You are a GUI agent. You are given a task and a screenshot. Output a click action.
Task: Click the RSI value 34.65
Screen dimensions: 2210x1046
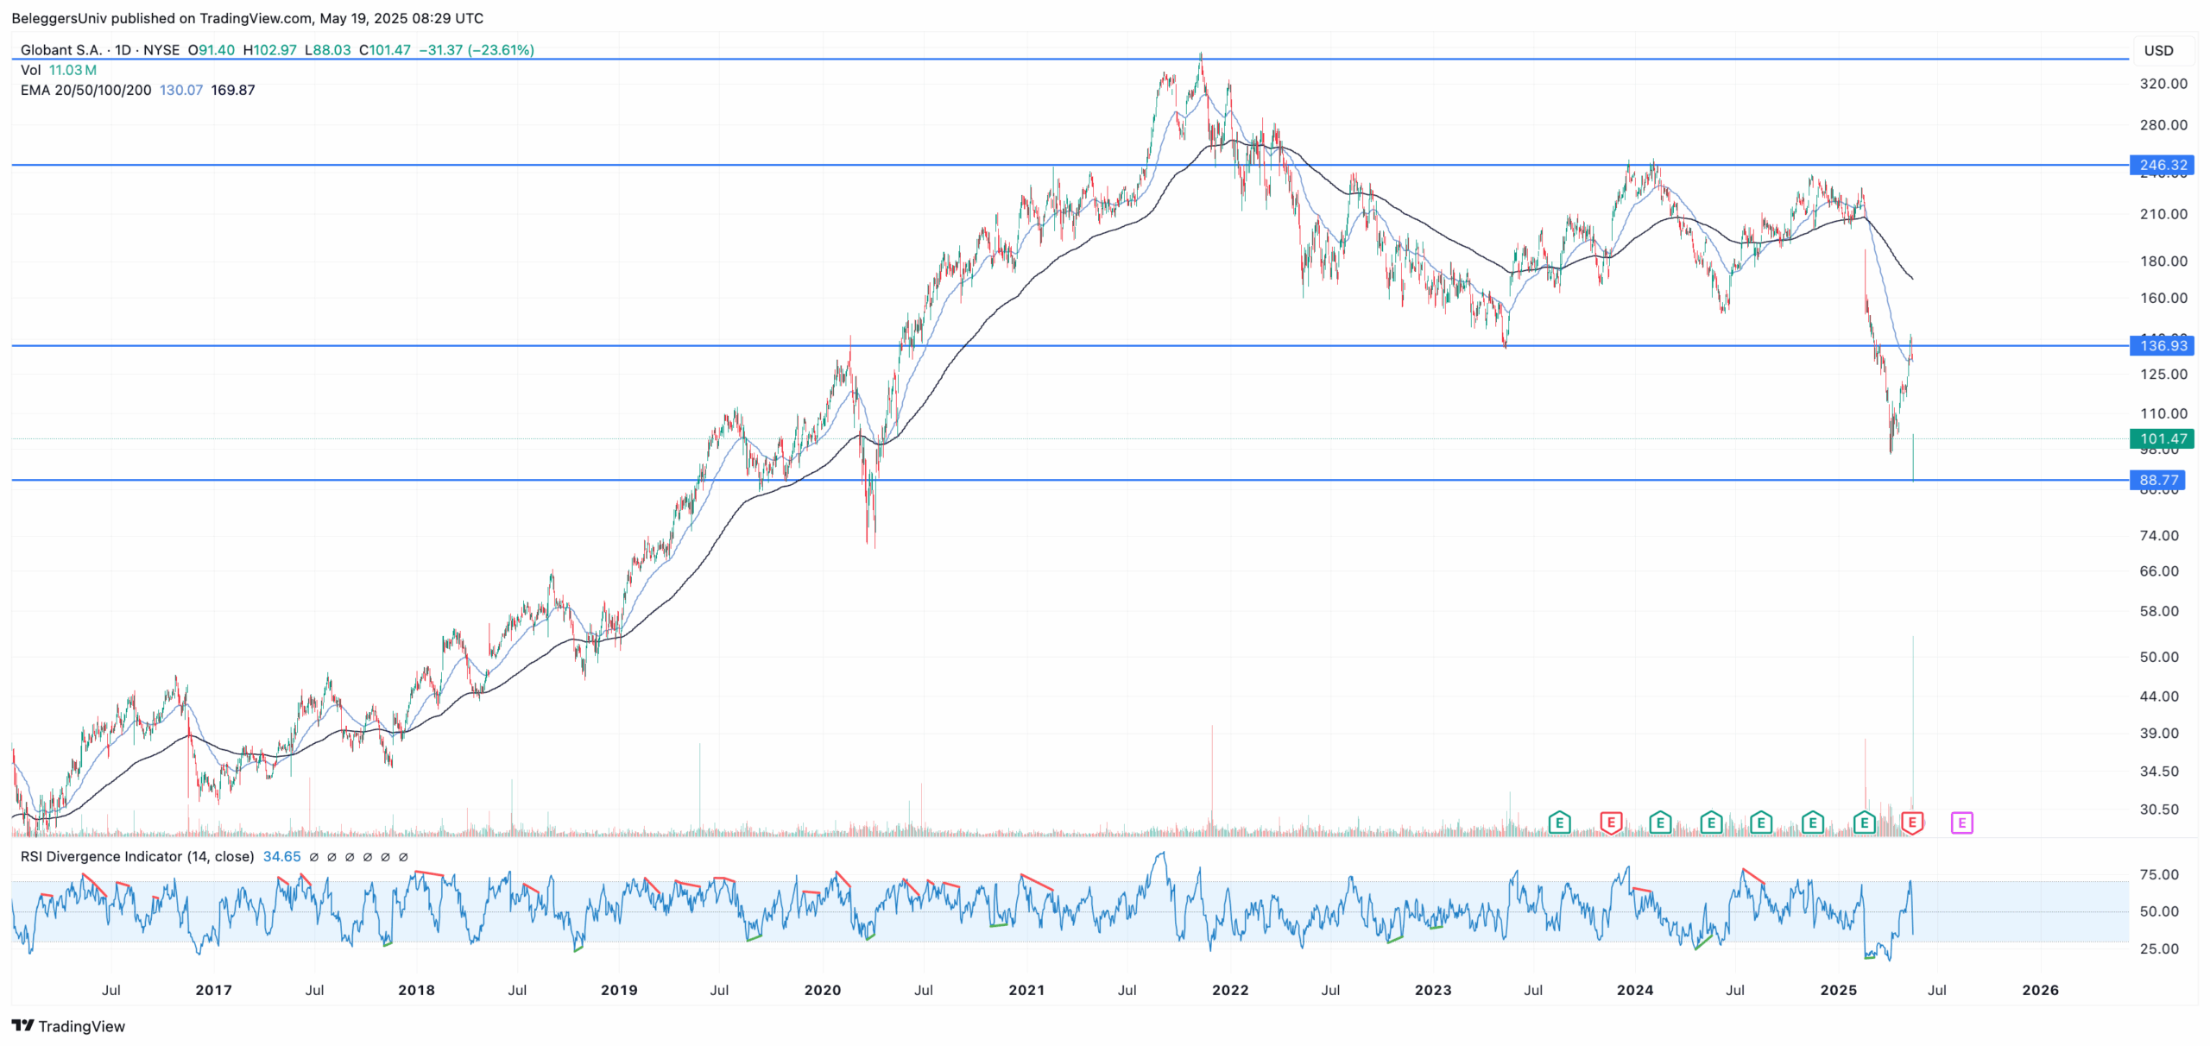point(282,856)
